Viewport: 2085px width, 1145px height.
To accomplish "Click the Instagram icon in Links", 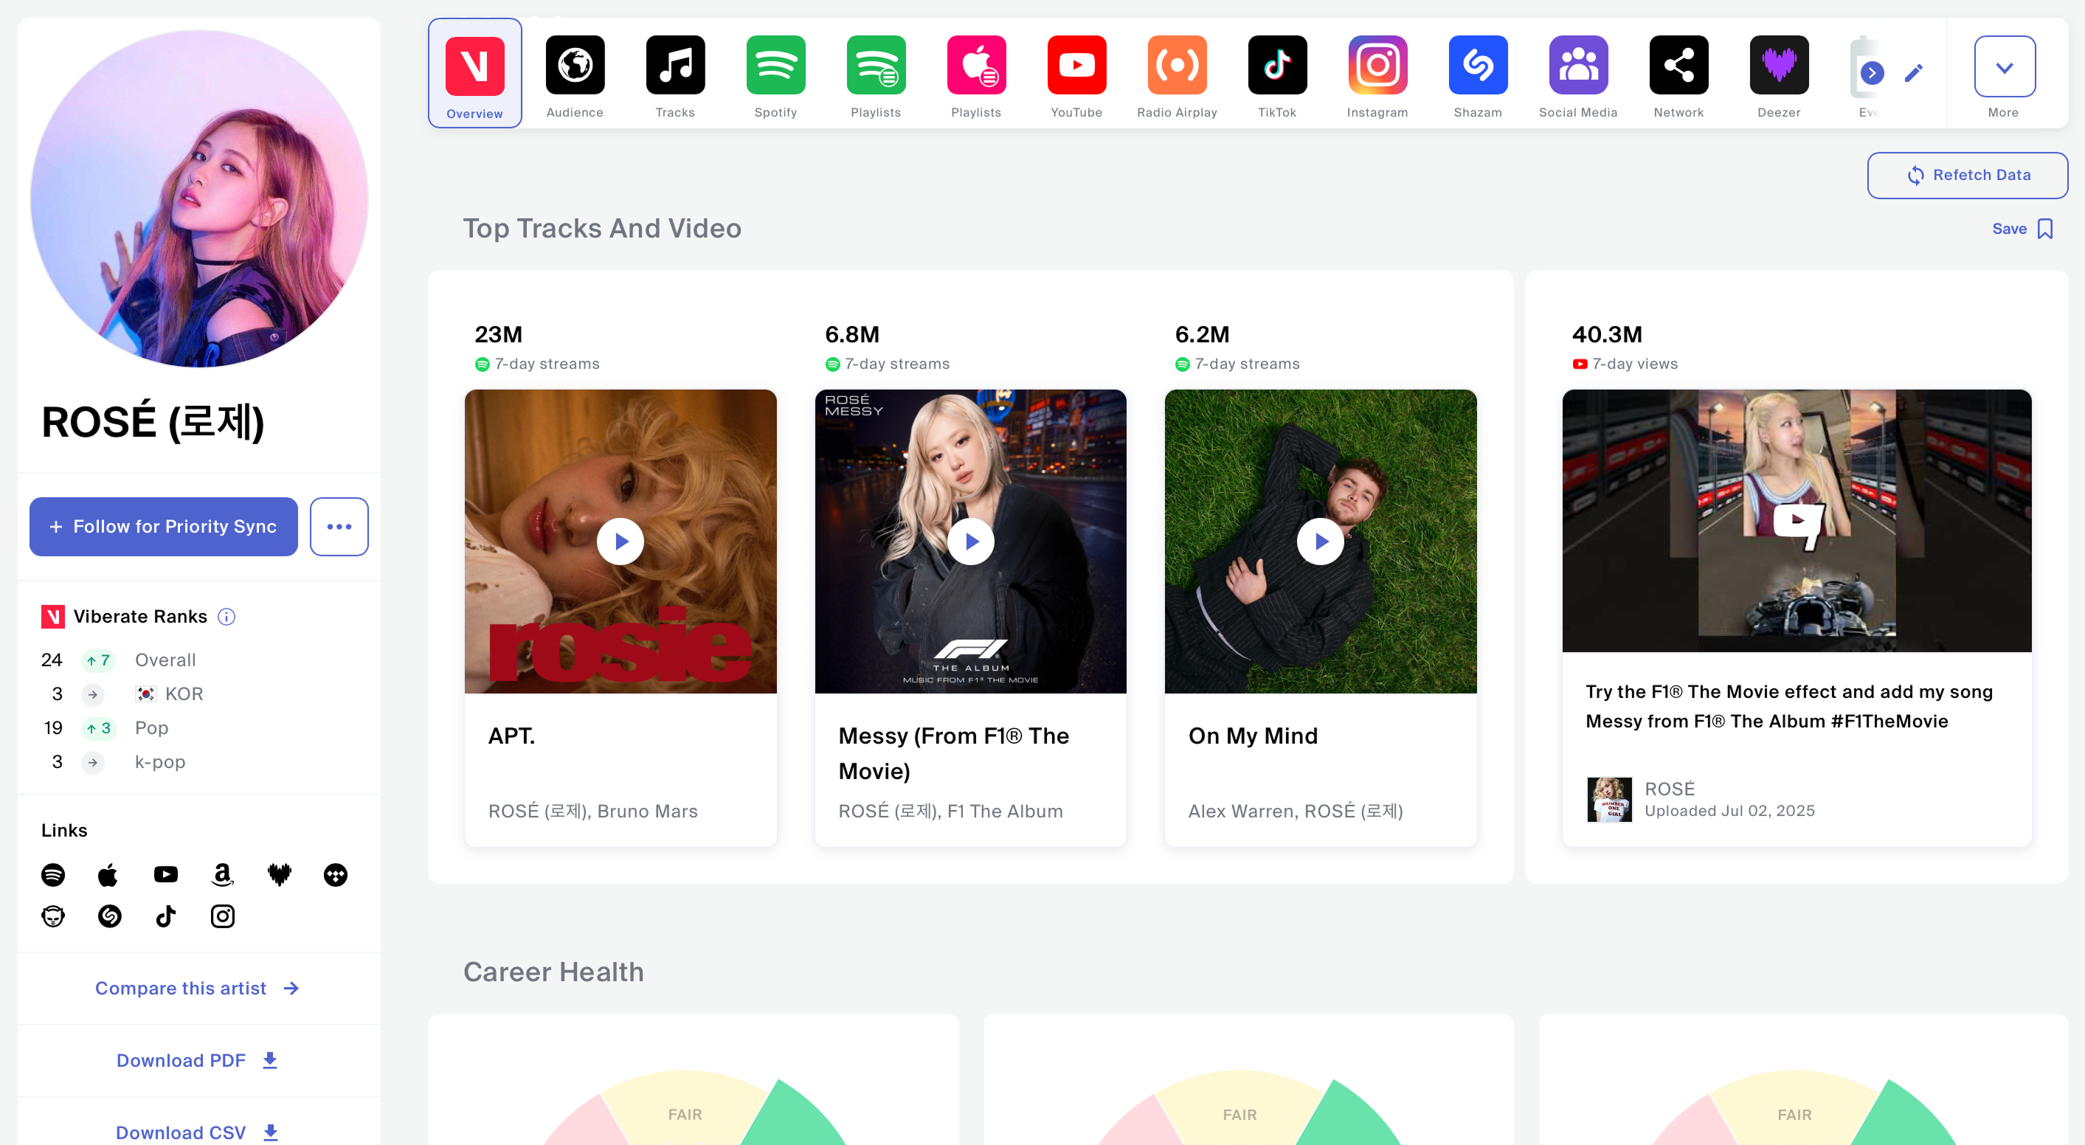I will click(222, 916).
